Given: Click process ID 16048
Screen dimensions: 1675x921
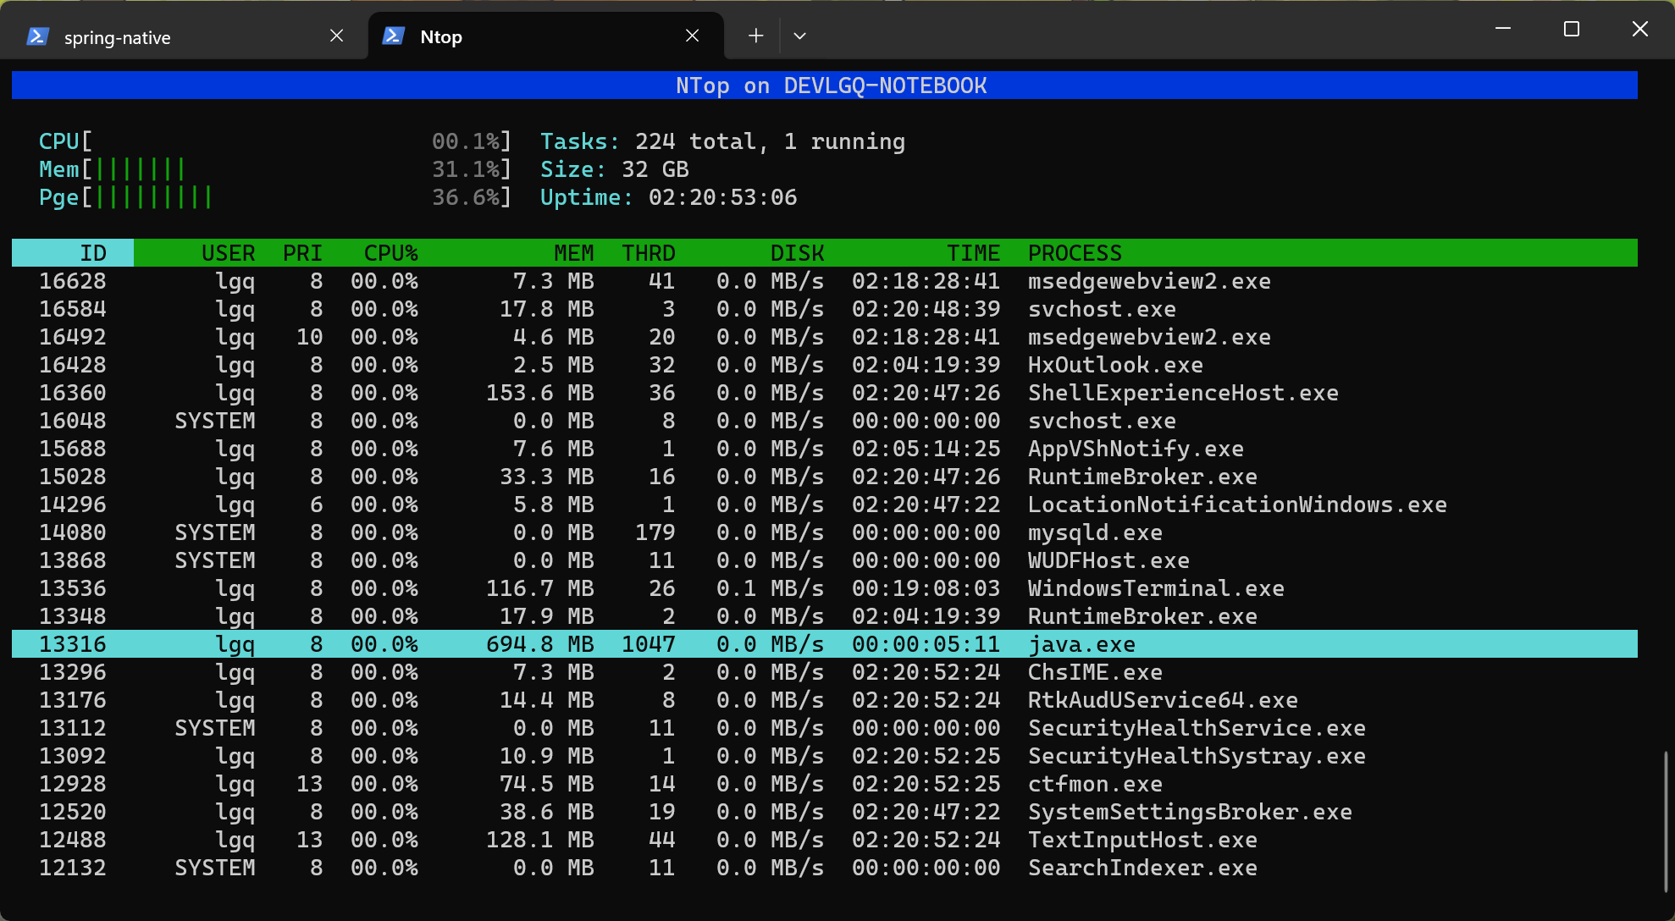Looking at the screenshot, I should 73,421.
